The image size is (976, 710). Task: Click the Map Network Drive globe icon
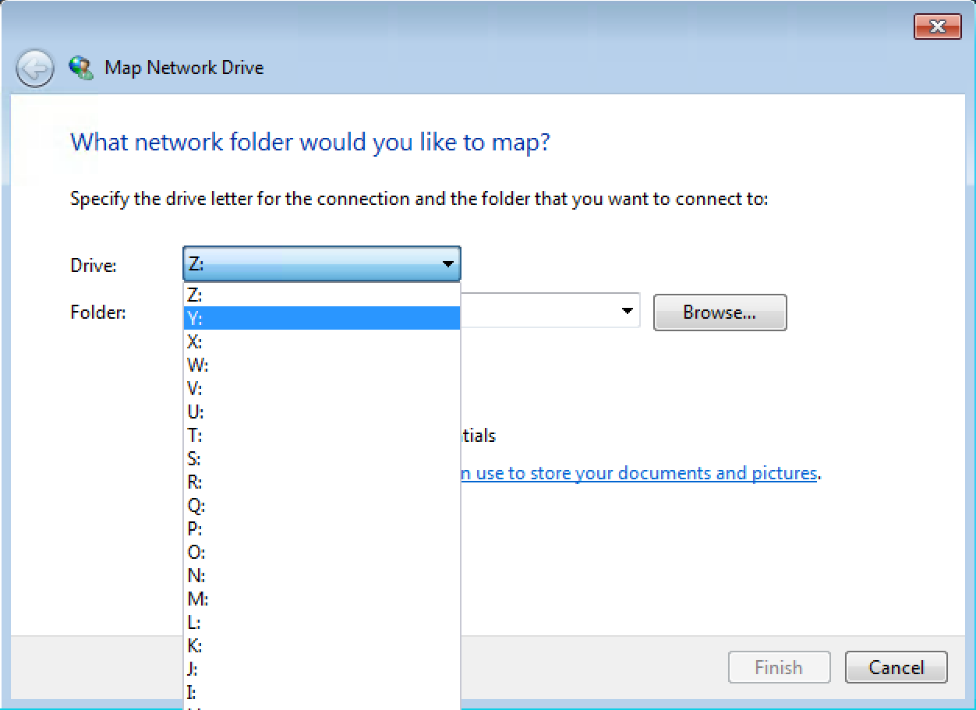coord(80,67)
